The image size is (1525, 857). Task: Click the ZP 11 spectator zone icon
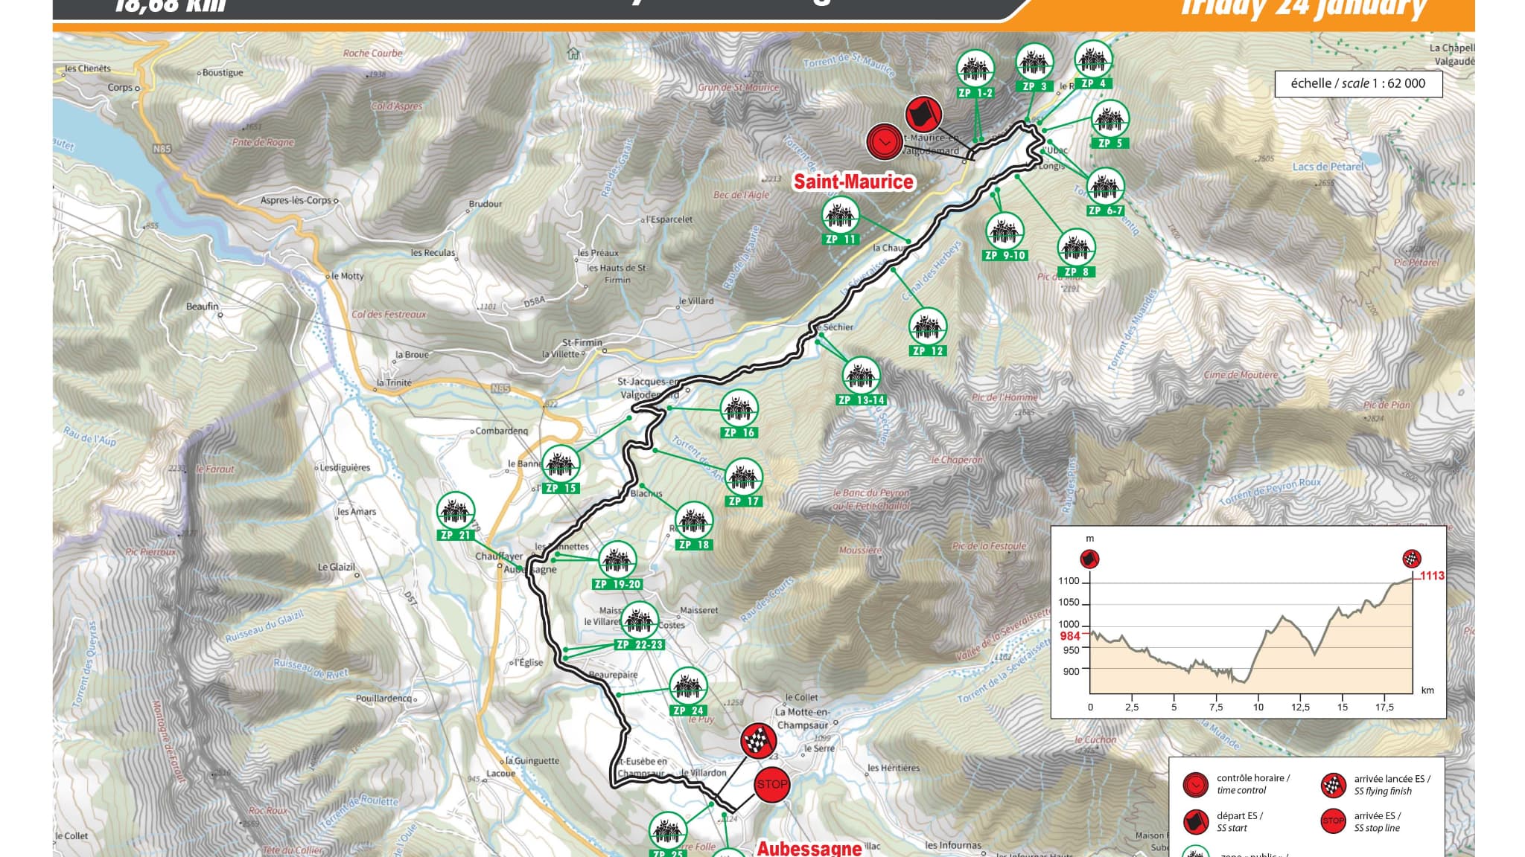[x=841, y=215]
